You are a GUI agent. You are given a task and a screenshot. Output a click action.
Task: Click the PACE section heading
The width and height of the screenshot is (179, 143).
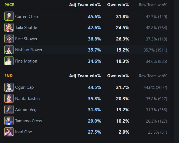coord(9,5)
